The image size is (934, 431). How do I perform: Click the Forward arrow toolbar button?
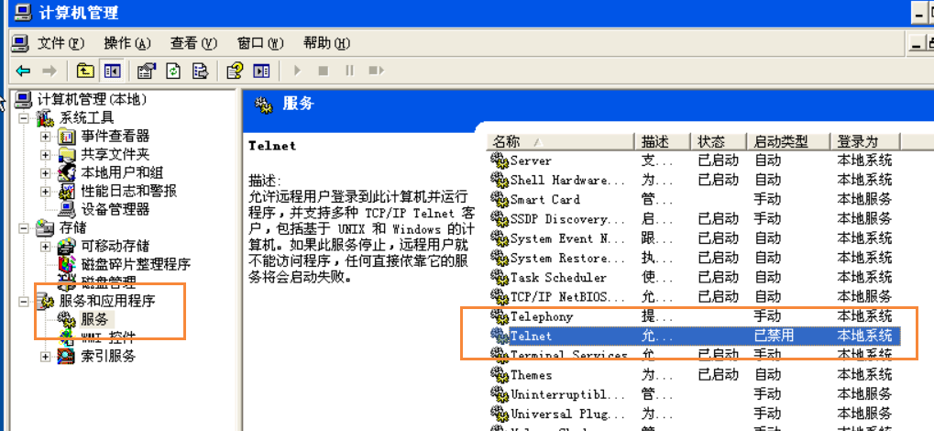pyautogui.click(x=49, y=71)
